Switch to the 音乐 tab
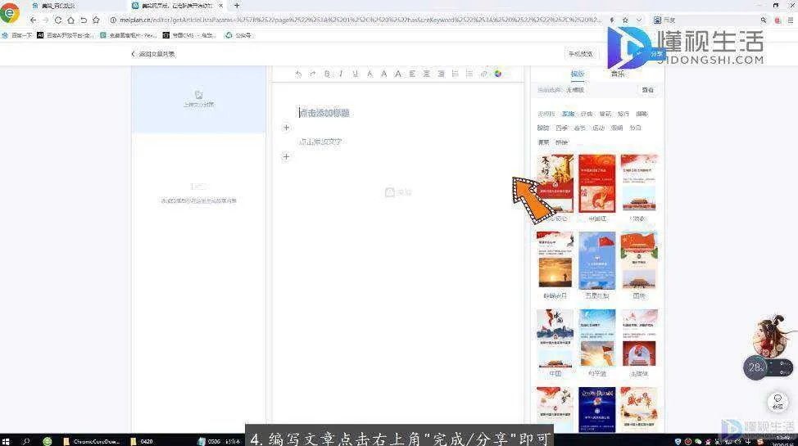The image size is (798, 446). pos(617,74)
